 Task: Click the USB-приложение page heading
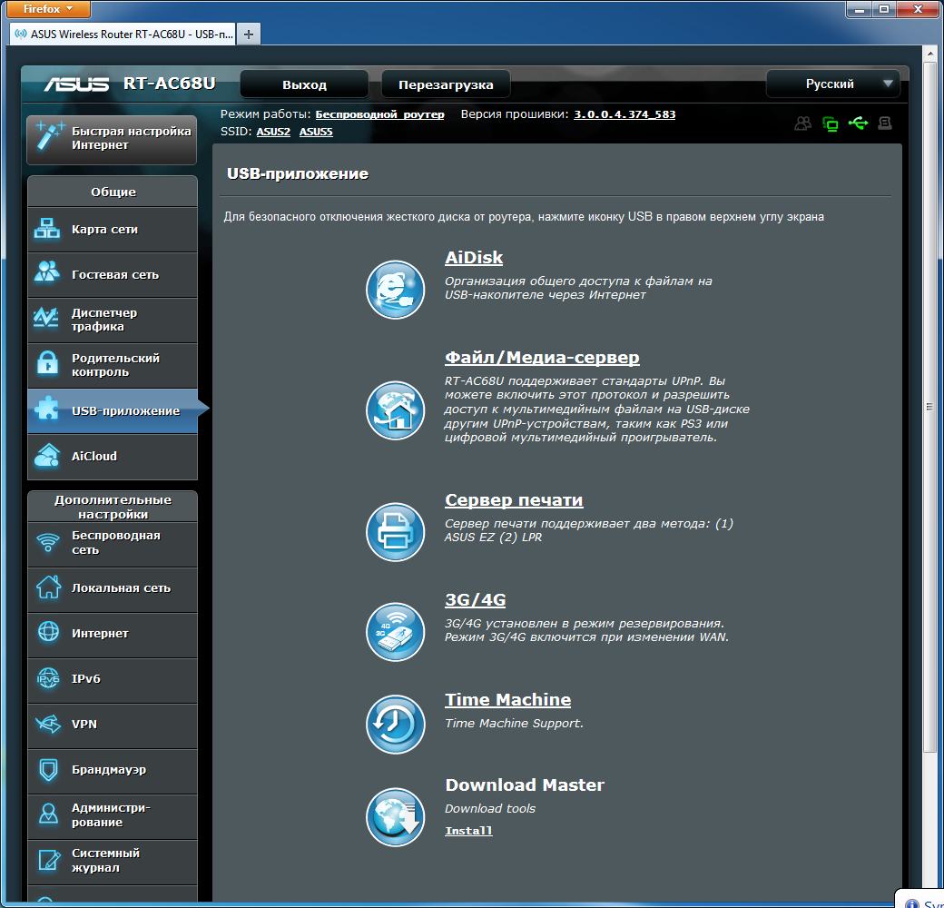(298, 174)
